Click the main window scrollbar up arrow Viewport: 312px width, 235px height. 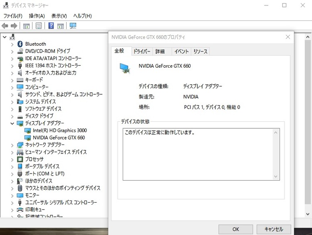click(308, 37)
